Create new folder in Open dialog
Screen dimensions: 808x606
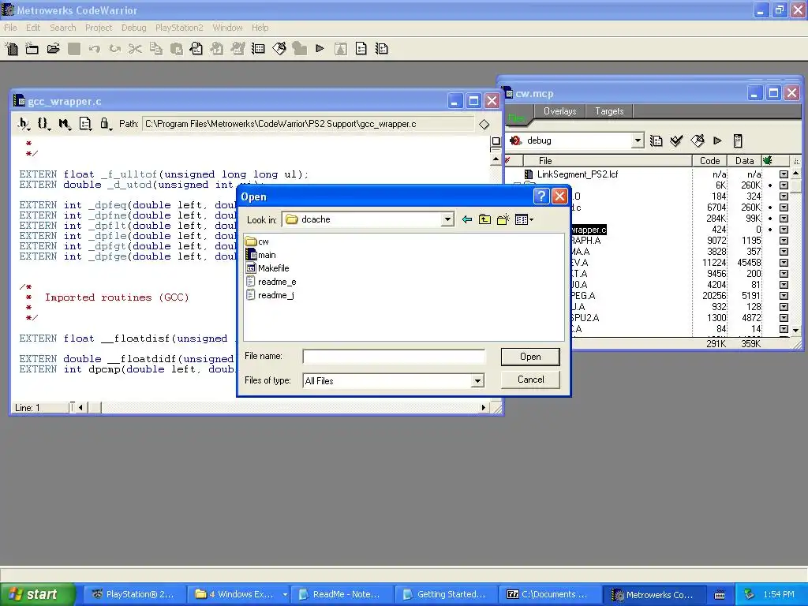[503, 219]
